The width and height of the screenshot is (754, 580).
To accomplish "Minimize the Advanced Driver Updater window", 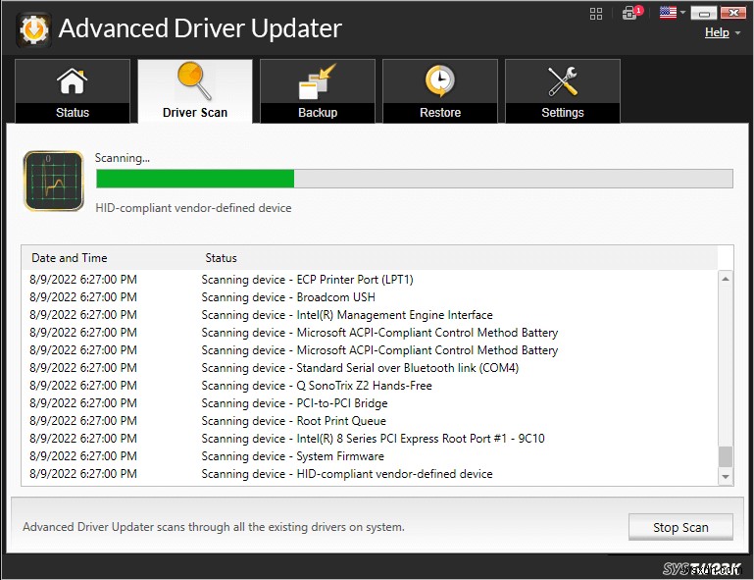I will tap(704, 13).
